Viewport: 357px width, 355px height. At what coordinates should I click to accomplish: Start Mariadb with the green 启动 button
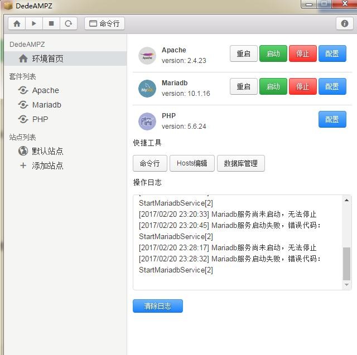pos(273,86)
